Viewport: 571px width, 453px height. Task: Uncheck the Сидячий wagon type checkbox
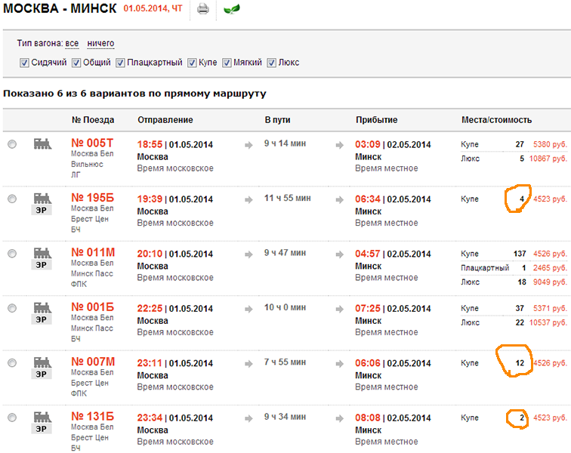(x=24, y=63)
